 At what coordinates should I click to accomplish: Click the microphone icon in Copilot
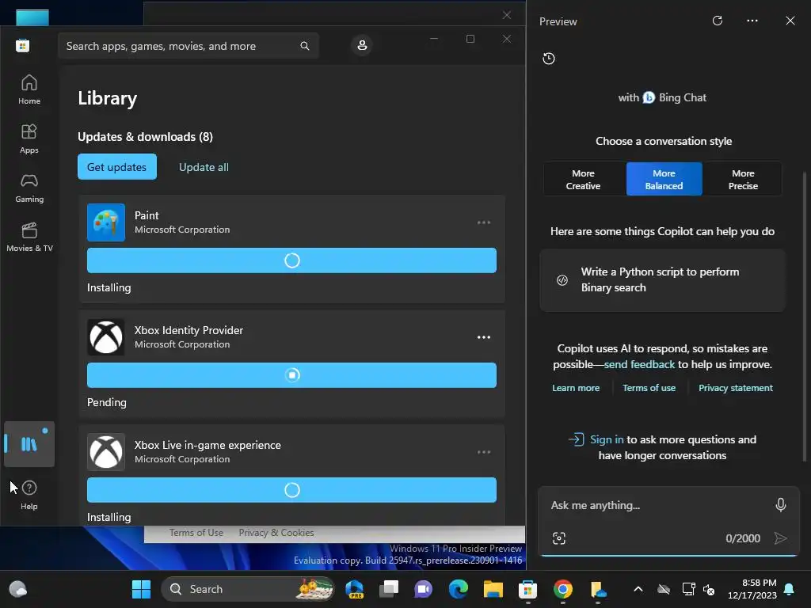point(780,505)
